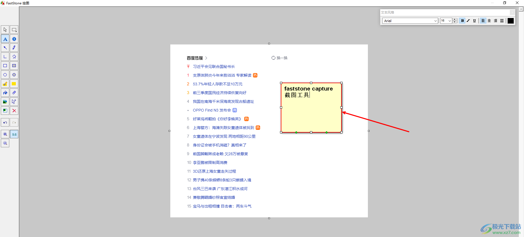Select the yellow highlight rectangle tool

point(14,84)
